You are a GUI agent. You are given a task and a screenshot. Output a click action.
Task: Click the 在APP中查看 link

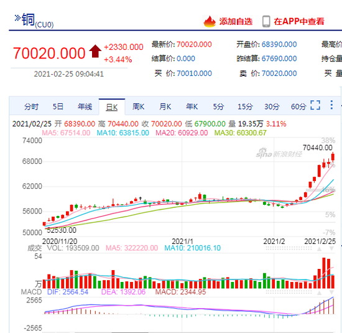point(299,21)
